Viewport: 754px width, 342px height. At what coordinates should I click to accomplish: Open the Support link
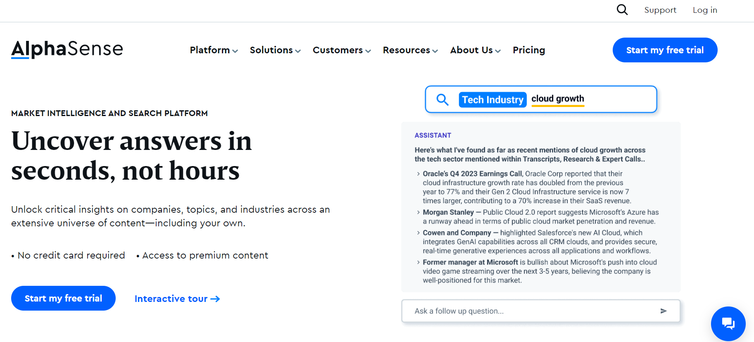coord(660,10)
